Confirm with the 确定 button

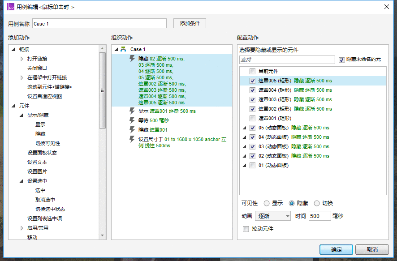point(336,250)
